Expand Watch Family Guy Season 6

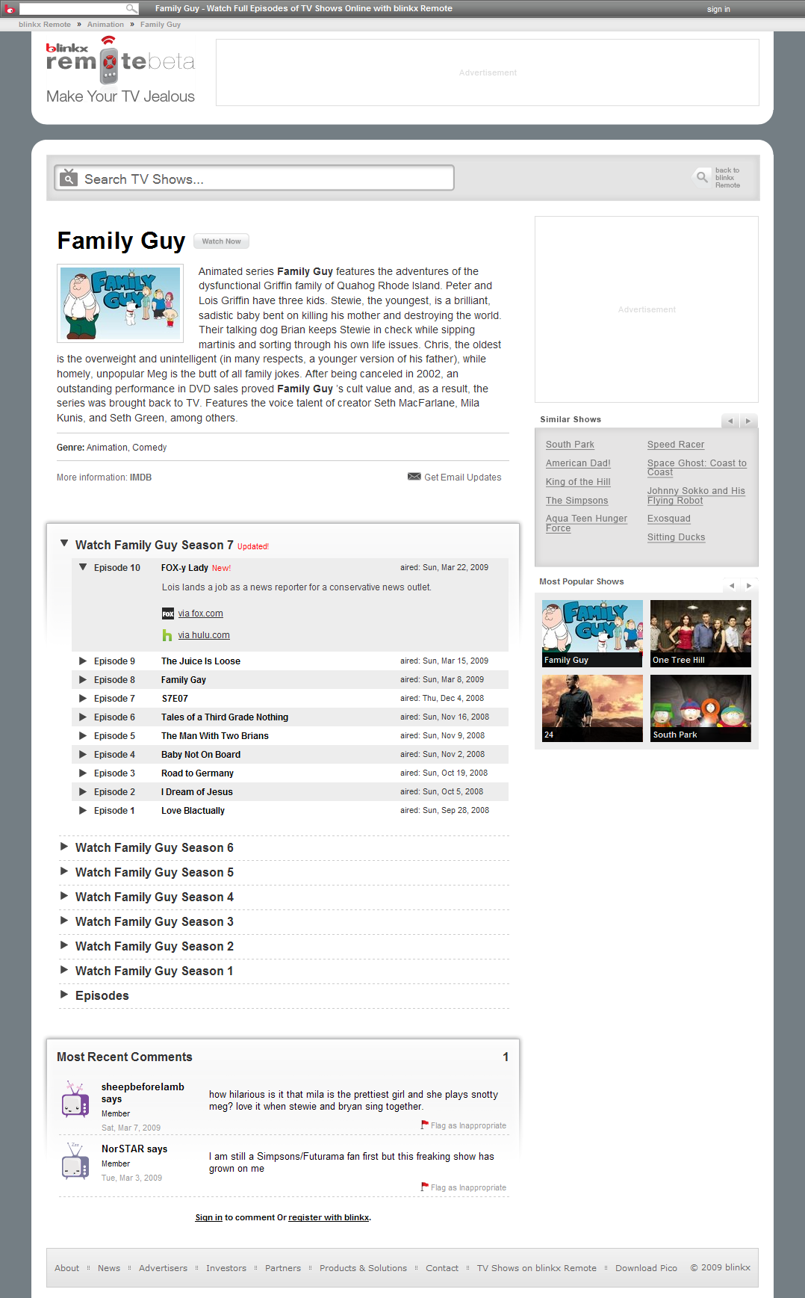coord(64,847)
